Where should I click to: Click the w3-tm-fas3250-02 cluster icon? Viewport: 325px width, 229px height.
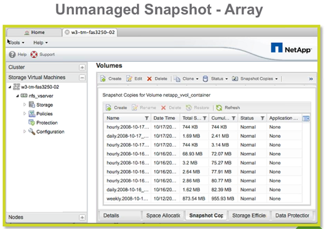click(x=17, y=87)
